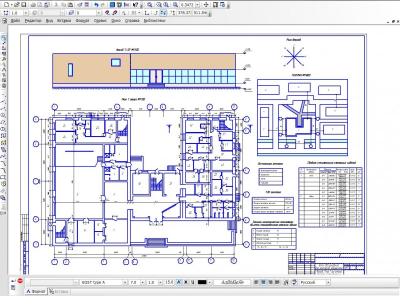Toggle bold with Ж button

(185, 282)
